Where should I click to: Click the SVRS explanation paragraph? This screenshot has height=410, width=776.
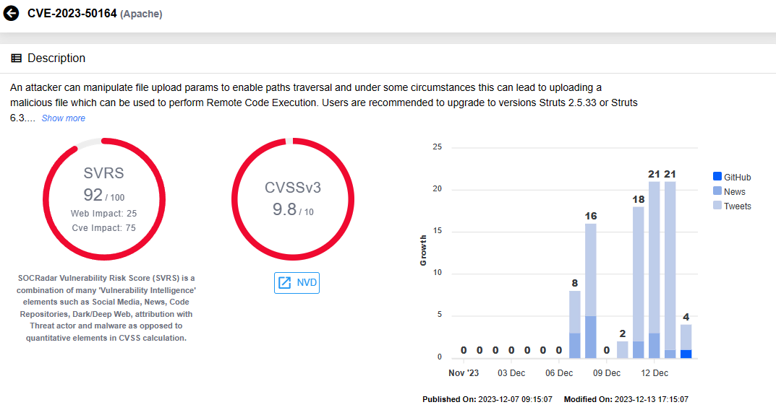[x=106, y=307]
